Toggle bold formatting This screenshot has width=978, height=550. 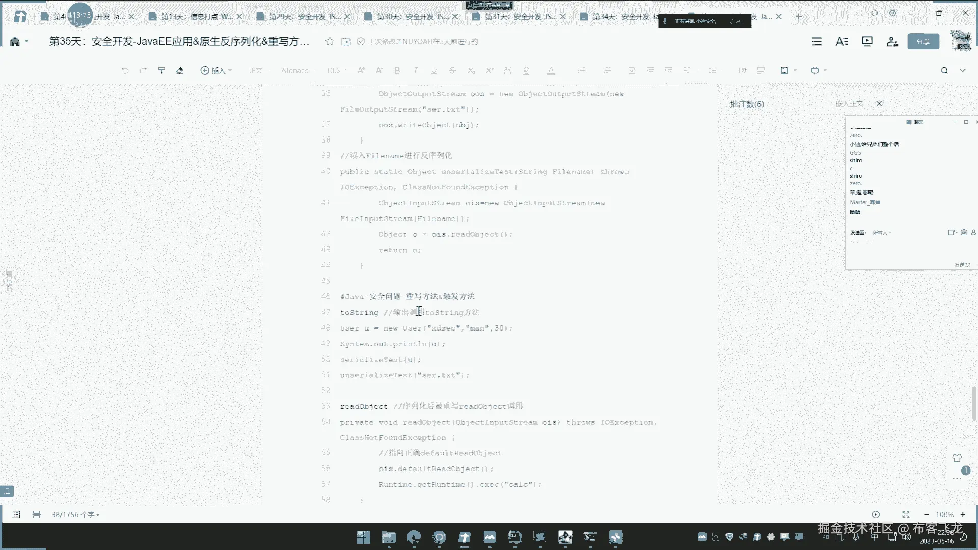pos(397,70)
